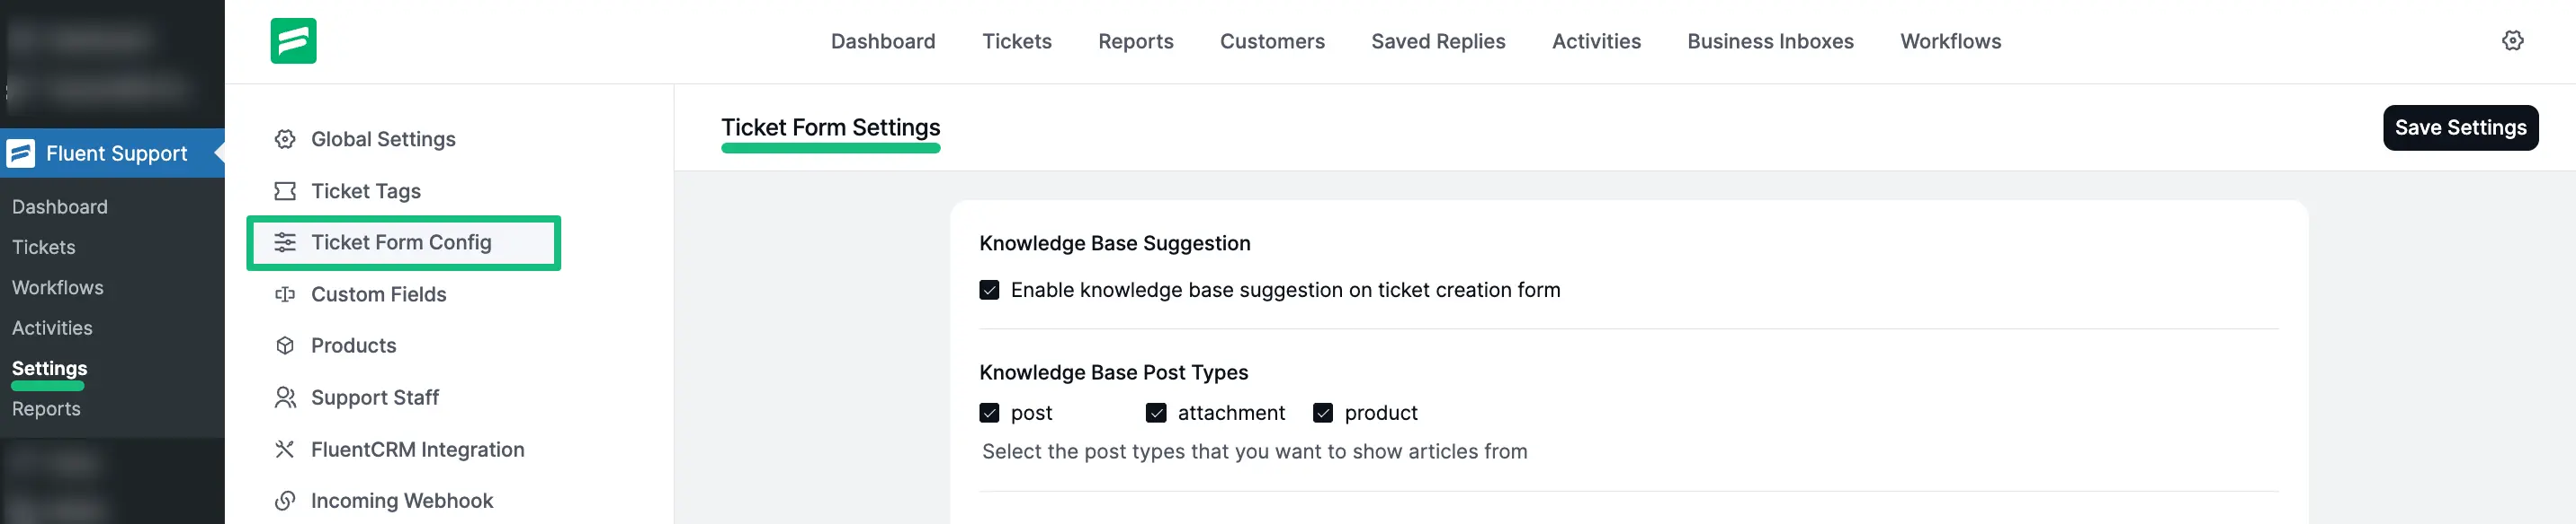
Task: Switch to Ticket Form Settings tab
Action: pyautogui.click(x=830, y=127)
